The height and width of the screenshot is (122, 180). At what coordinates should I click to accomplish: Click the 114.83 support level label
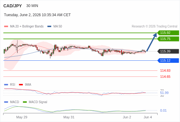click(x=165, y=70)
